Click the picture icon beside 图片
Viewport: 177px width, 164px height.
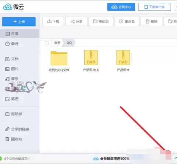coord(7,69)
